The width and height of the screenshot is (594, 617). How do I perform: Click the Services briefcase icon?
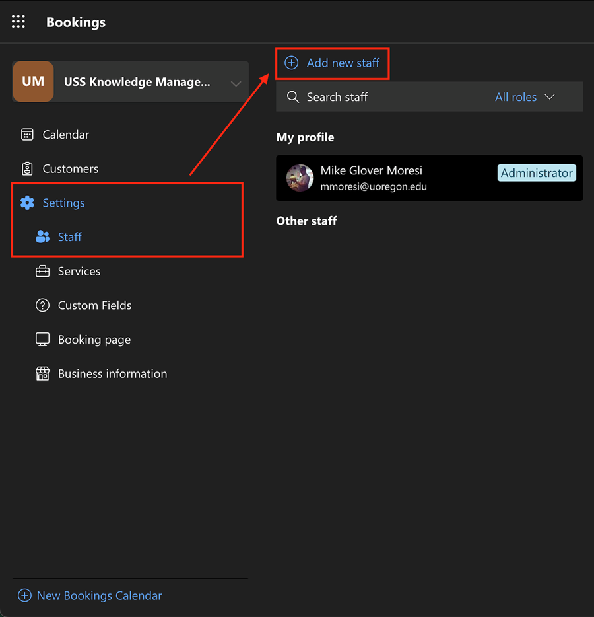point(42,271)
